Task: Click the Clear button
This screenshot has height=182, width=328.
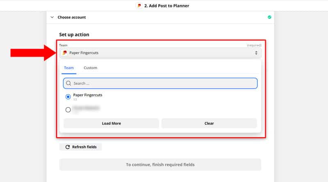Action: tap(209, 123)
